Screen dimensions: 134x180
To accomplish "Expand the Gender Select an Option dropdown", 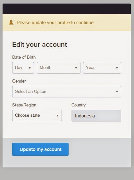I will pos(67,92).
